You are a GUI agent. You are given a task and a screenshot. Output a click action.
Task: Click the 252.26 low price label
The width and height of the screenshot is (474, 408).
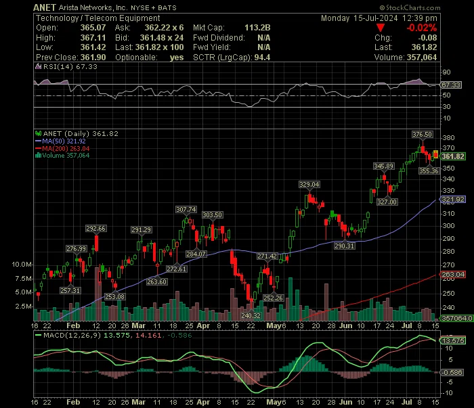tap(274, 298)
